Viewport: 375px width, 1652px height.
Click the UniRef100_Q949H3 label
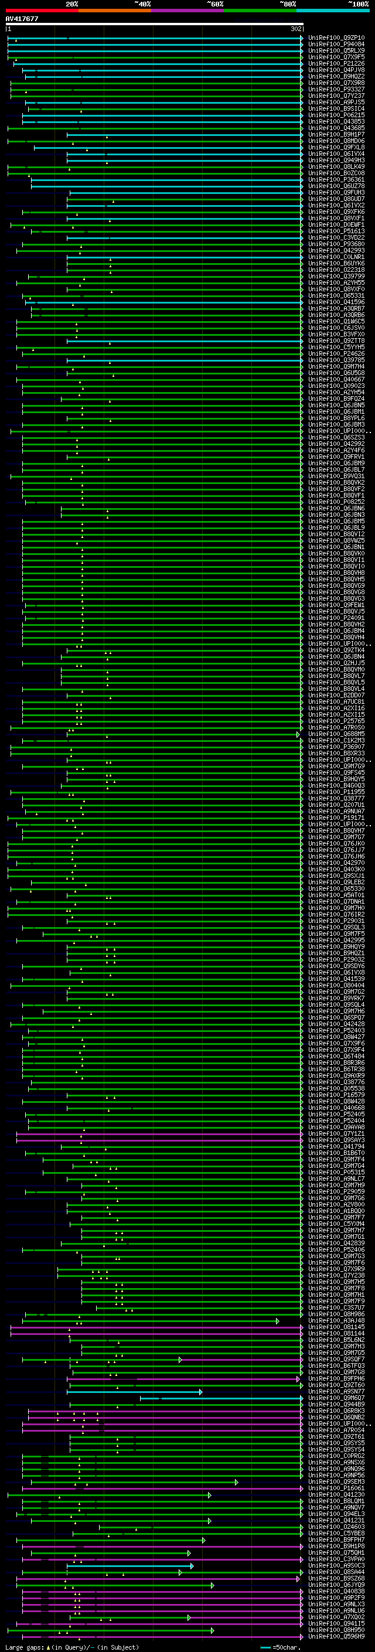pos(336,161)
